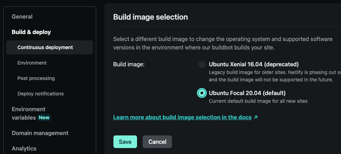Viewport: 341px width, 154px height.
Task: Click the Ubuntu Focal 20.04 (default) label
Action: pos(247,93)
